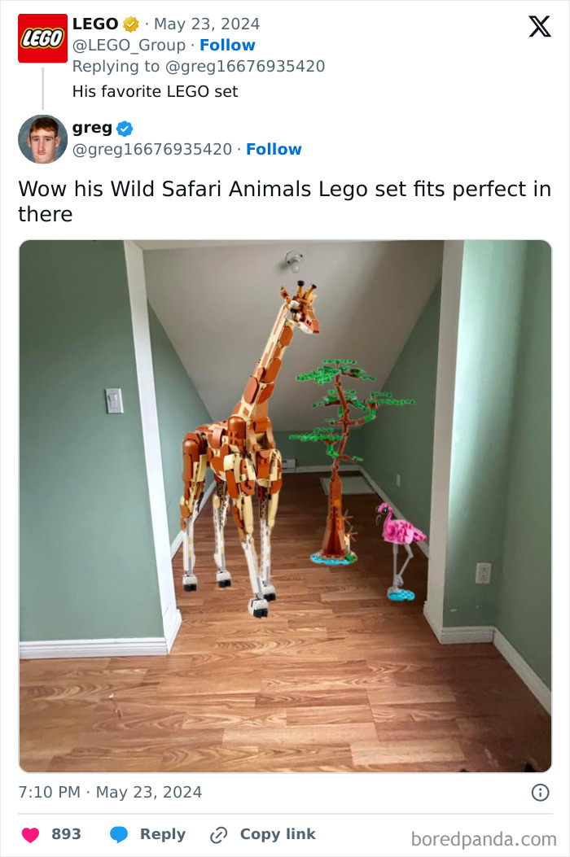Click the blue reply bubble icon
570x857 pixels.
click(119, 834)
